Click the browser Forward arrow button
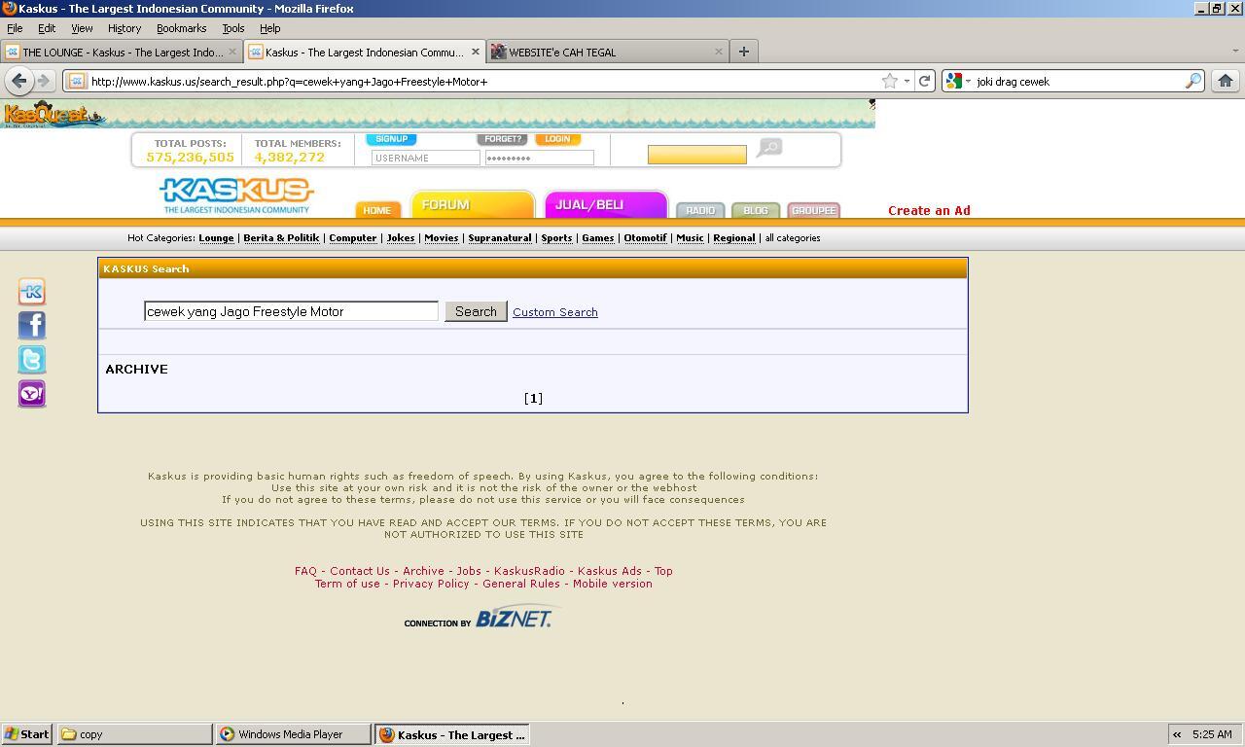1245x747 pixels. click(x=43, y=81)
